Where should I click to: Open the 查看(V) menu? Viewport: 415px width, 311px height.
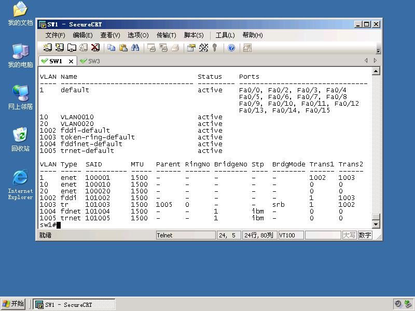pos(110,35)
